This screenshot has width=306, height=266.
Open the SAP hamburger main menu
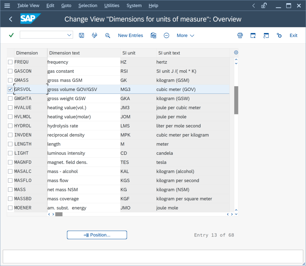7,5
